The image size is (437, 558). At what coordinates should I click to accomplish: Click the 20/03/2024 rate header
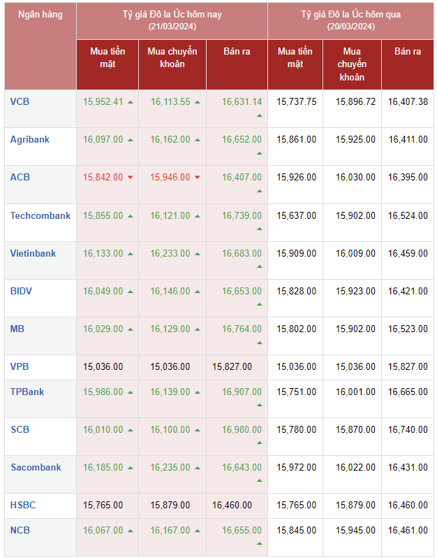tap(350, 20)
